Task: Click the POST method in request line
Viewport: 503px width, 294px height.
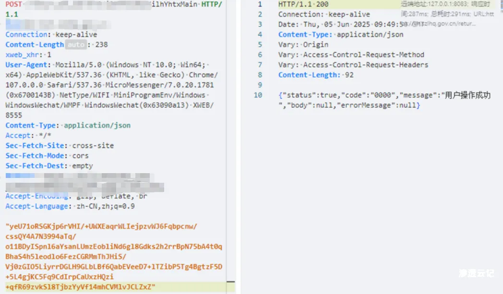Action: click(x=13, y=4)
